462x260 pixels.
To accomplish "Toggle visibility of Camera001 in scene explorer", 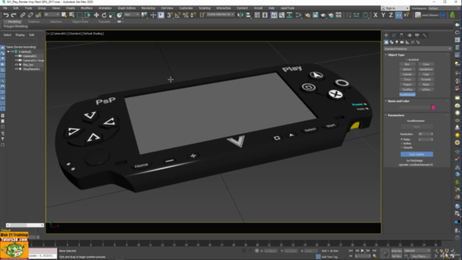I will click(x=17, y=56).
